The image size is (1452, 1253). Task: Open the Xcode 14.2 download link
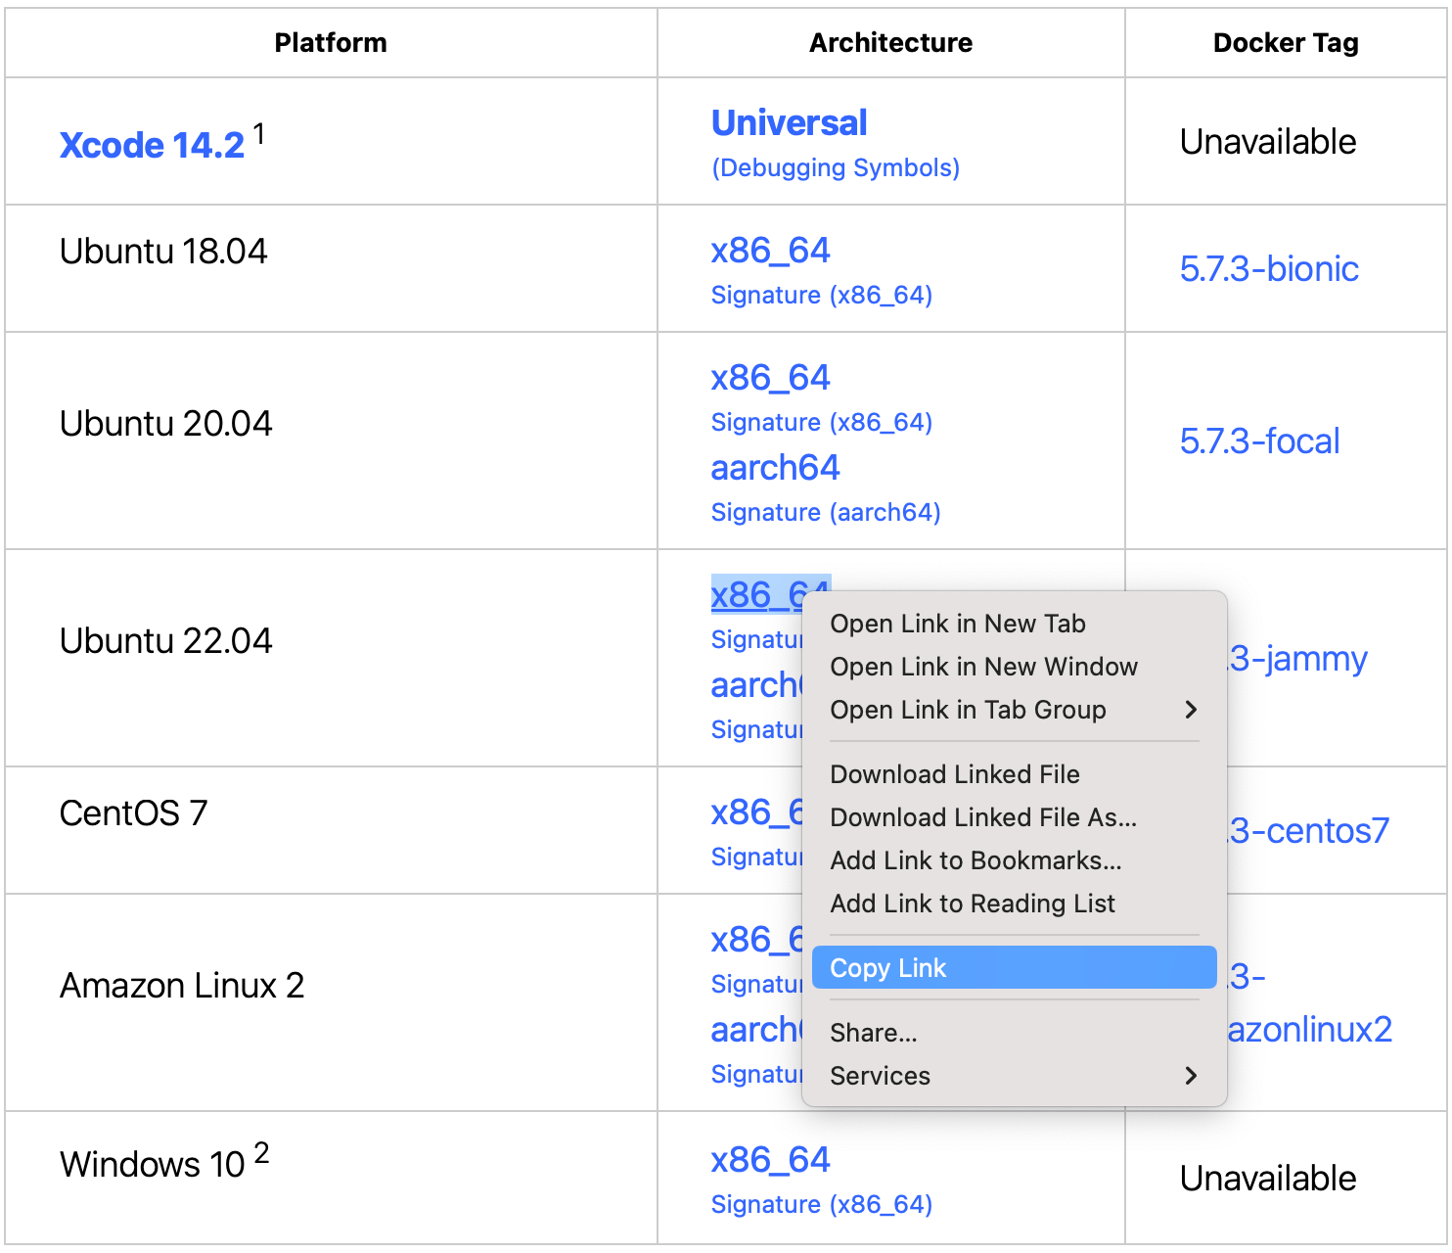tap(152, 144)
